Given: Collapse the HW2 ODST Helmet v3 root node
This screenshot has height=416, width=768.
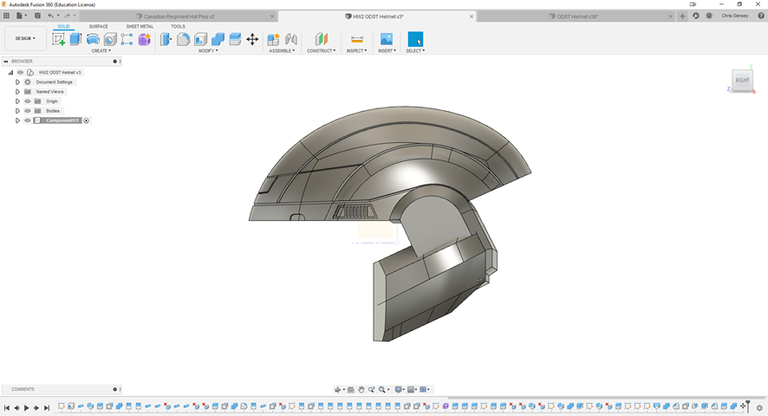Looking at the screenshot, I should 10,73.
